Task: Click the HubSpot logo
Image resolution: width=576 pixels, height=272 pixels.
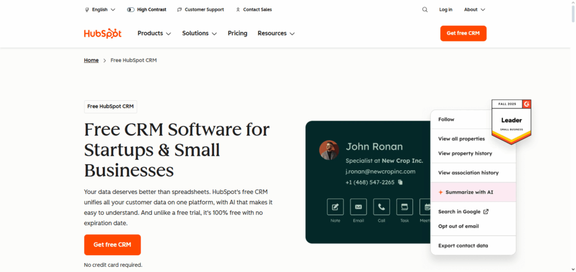Action: [x=103, y=34]
